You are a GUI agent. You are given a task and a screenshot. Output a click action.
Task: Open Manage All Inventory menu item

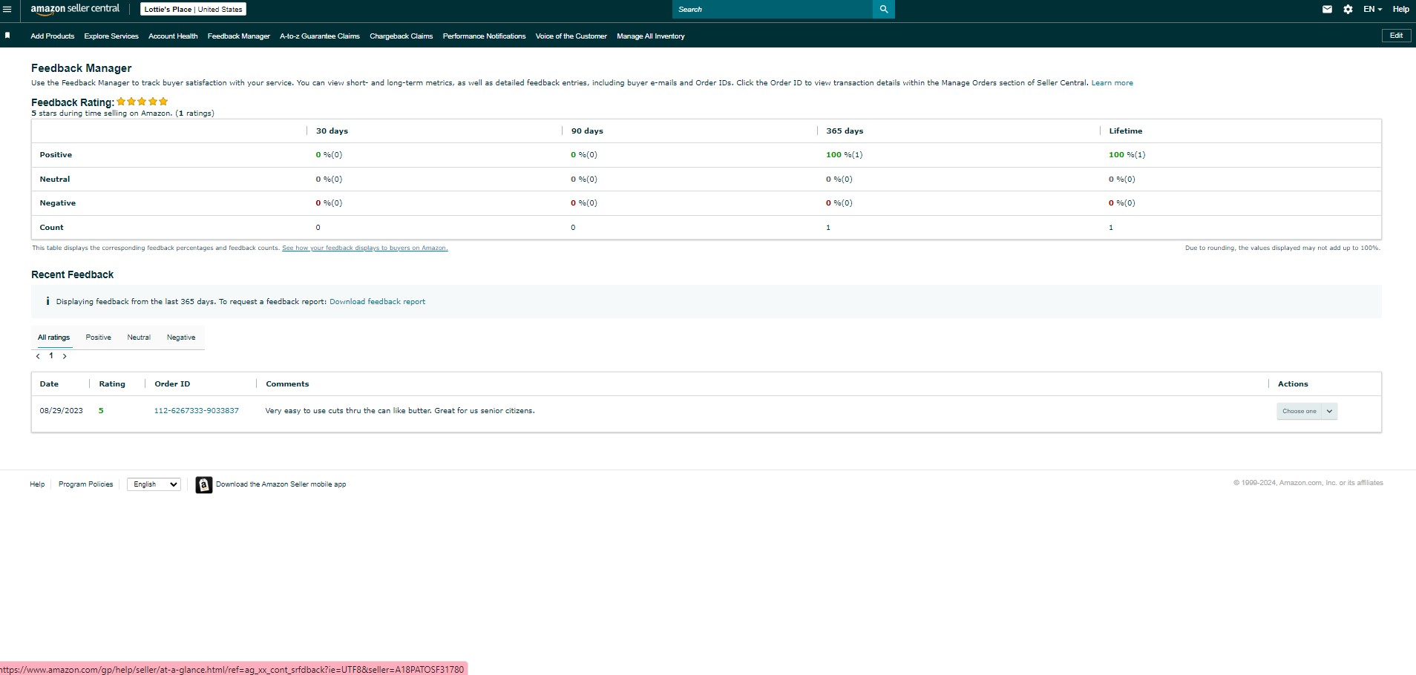coord(651,36)
